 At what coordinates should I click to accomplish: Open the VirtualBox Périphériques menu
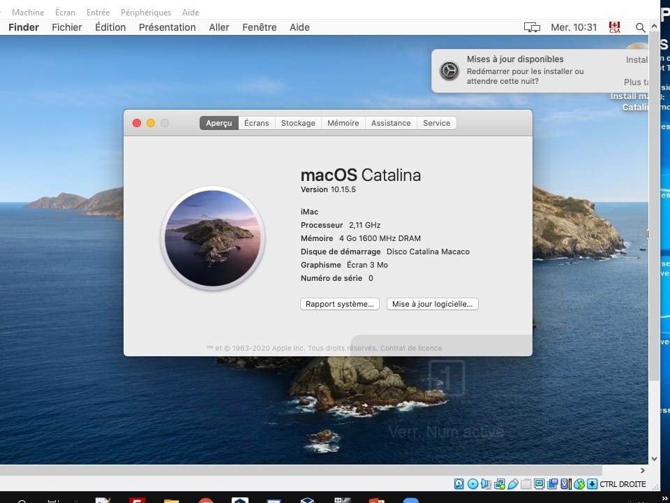(145, 12)
